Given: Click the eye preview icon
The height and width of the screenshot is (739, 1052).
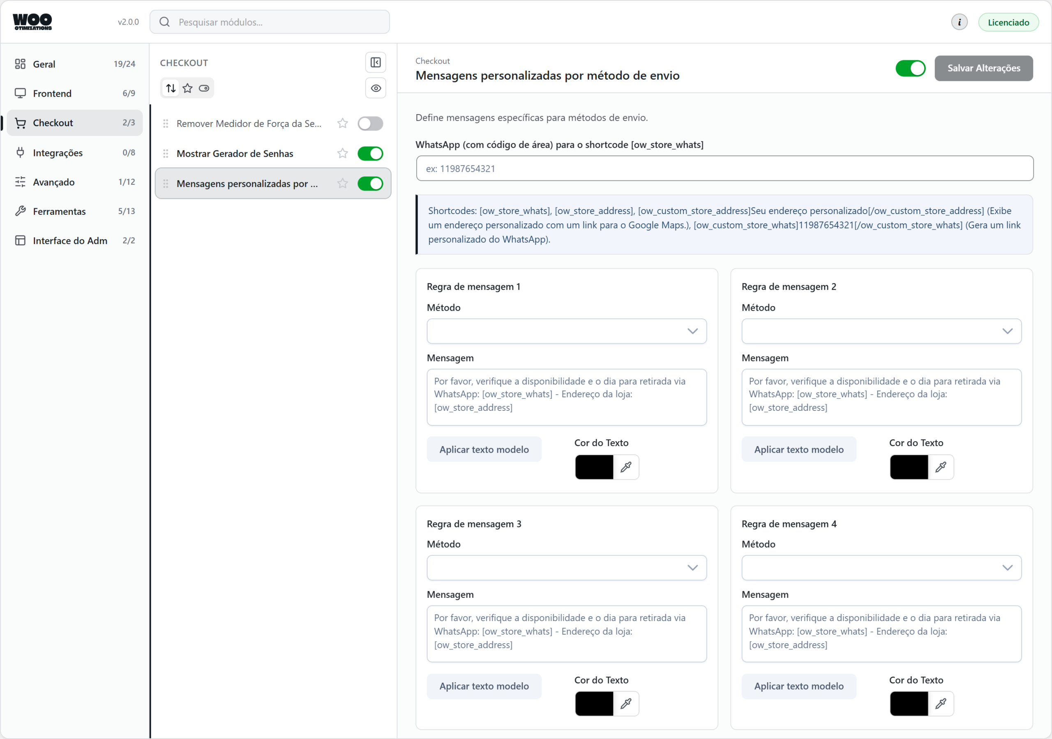Looking at the screenshot, I should (376, 88).
